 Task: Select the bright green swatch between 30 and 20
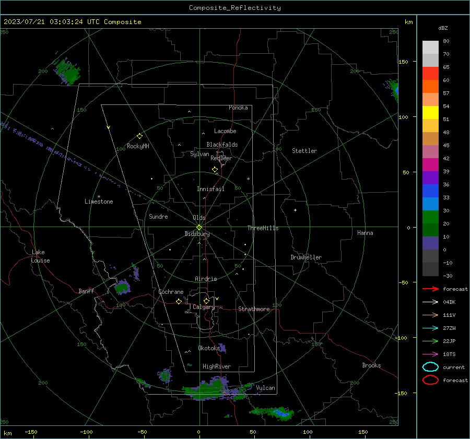tap(430, 217)
